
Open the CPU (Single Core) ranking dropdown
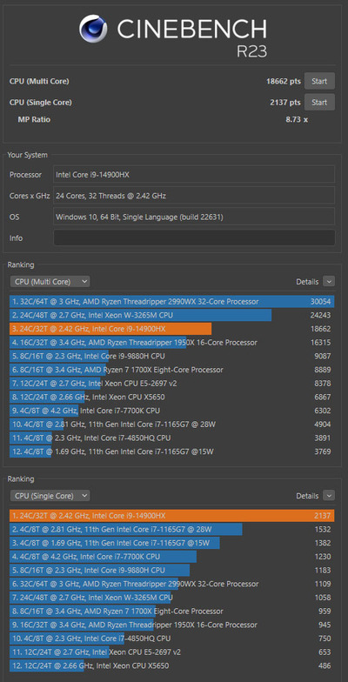(x=50, y=496)
